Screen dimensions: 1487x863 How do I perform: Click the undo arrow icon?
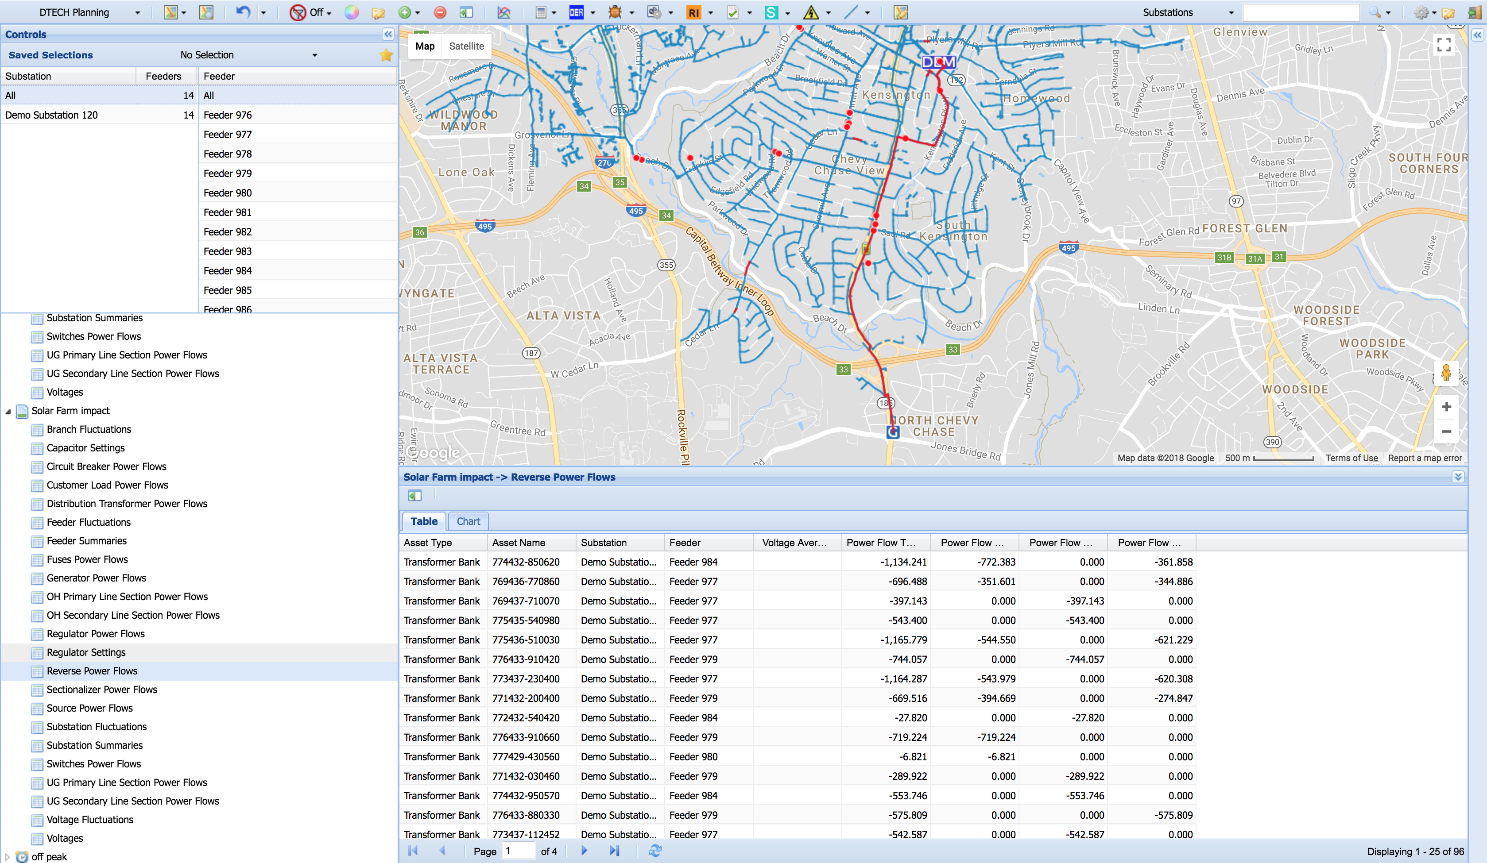click(x=243, y=12)
